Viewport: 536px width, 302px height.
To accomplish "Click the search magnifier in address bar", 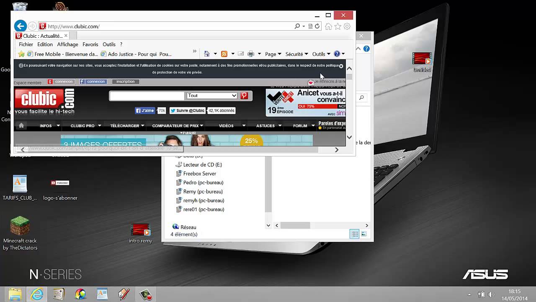I will click(x=297, y=26).
